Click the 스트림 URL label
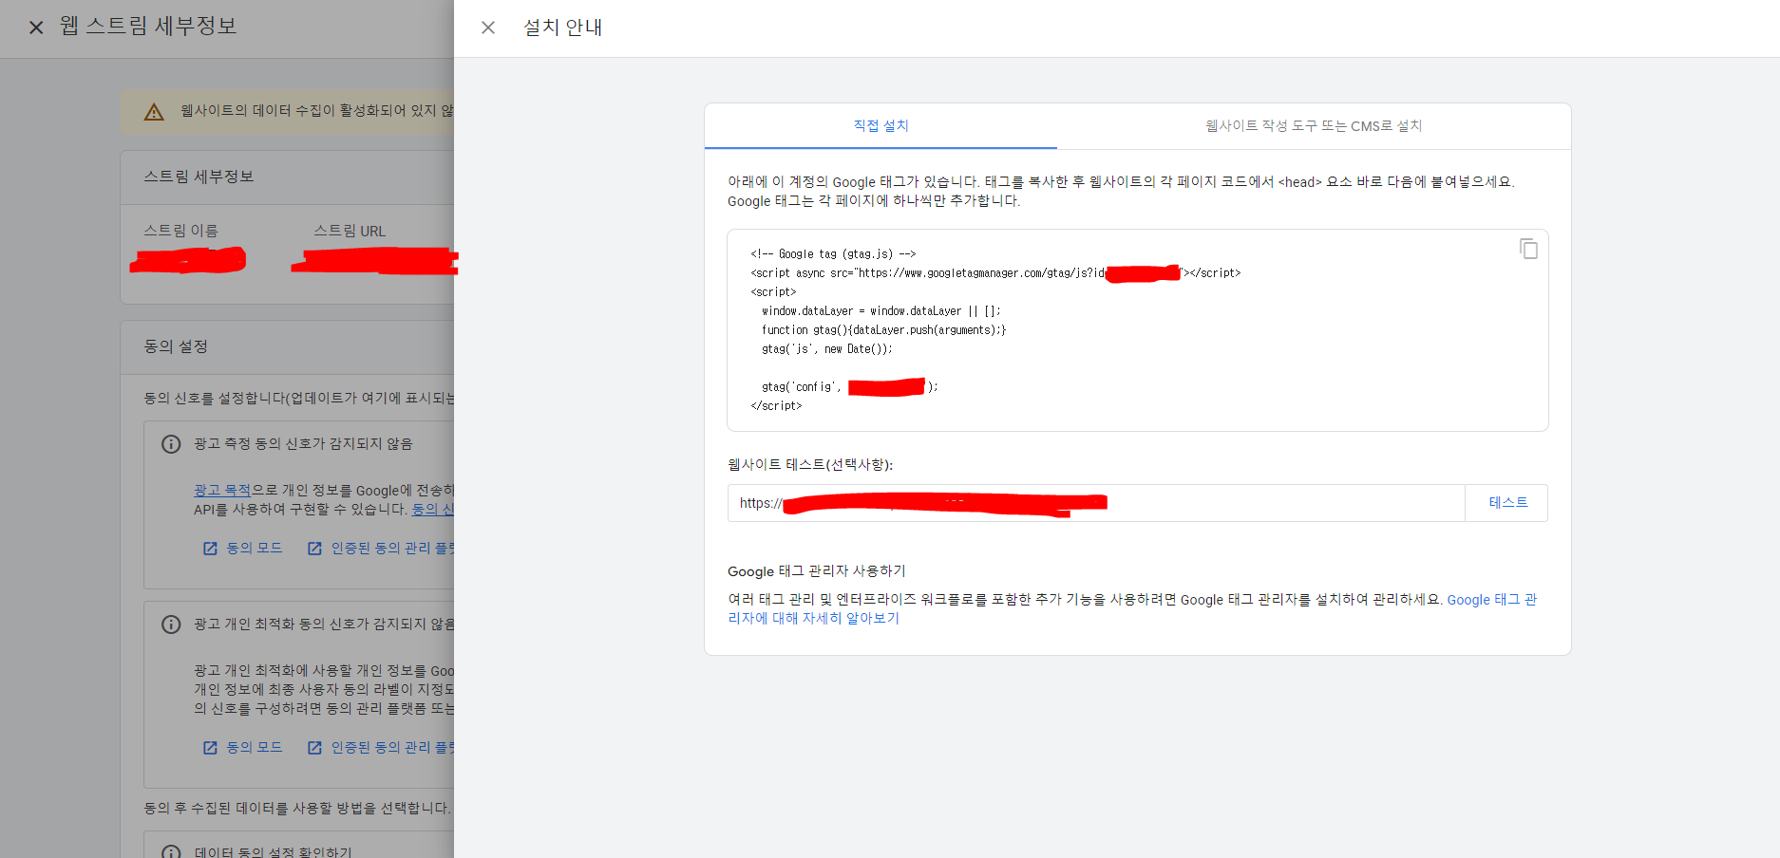This screenshot has height=858, width=1780. coord(350,231)
